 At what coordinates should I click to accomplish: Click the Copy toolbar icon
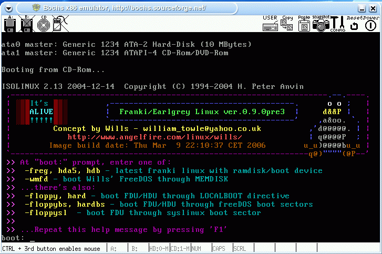click(x=287, y=23)
